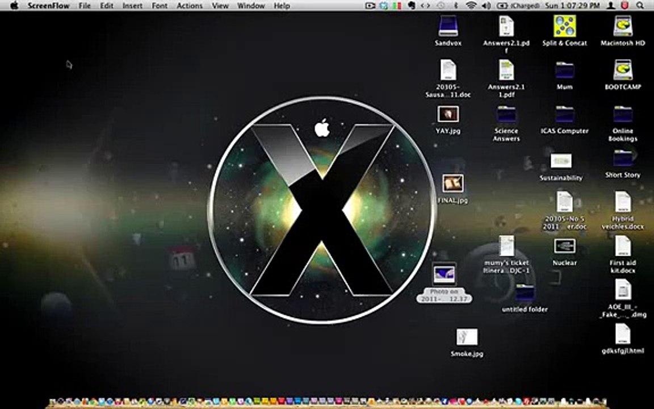Screen dimensions: 654x409
Task: Click the volume speaker icon
Action: pos(487,6)
